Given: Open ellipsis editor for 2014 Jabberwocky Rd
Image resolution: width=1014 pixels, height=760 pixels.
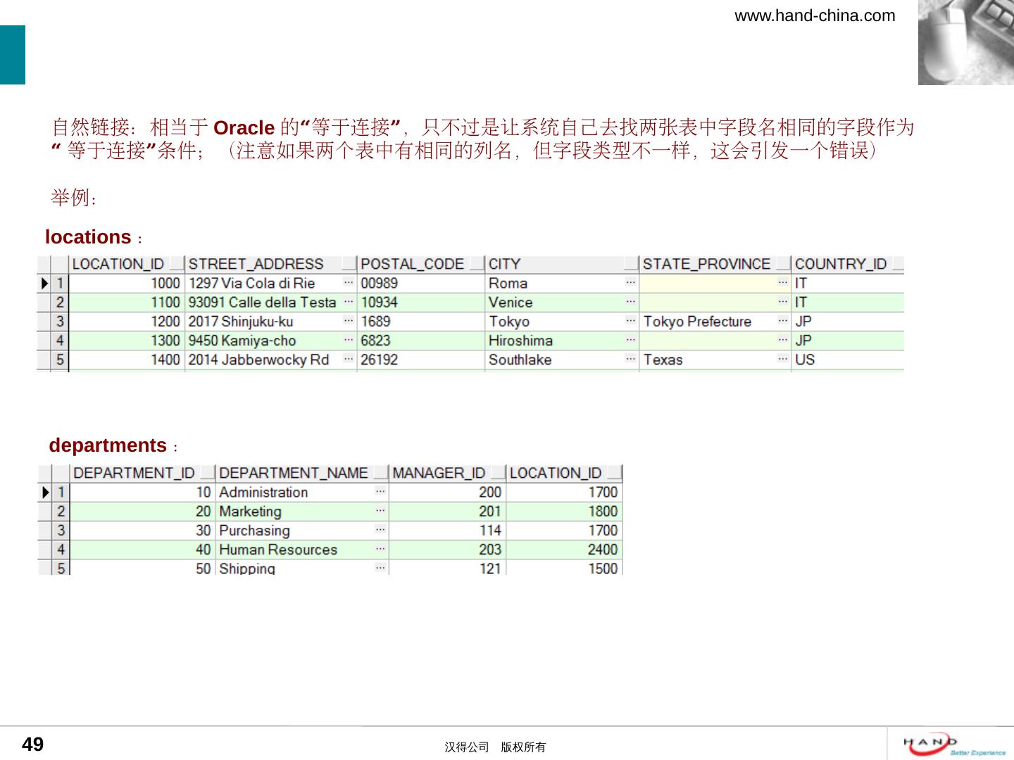Looking at the screenshot, I should (349, 359).
